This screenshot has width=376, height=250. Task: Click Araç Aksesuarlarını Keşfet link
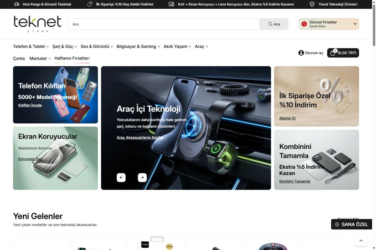140,138
